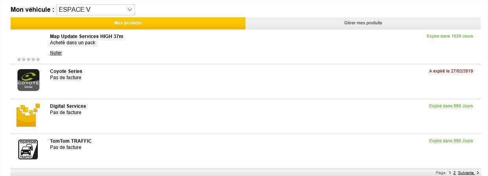The height and width of the screenshot is (176, 488).
Task: Click the next page arrow chevron
Action: tap(478, 172)
